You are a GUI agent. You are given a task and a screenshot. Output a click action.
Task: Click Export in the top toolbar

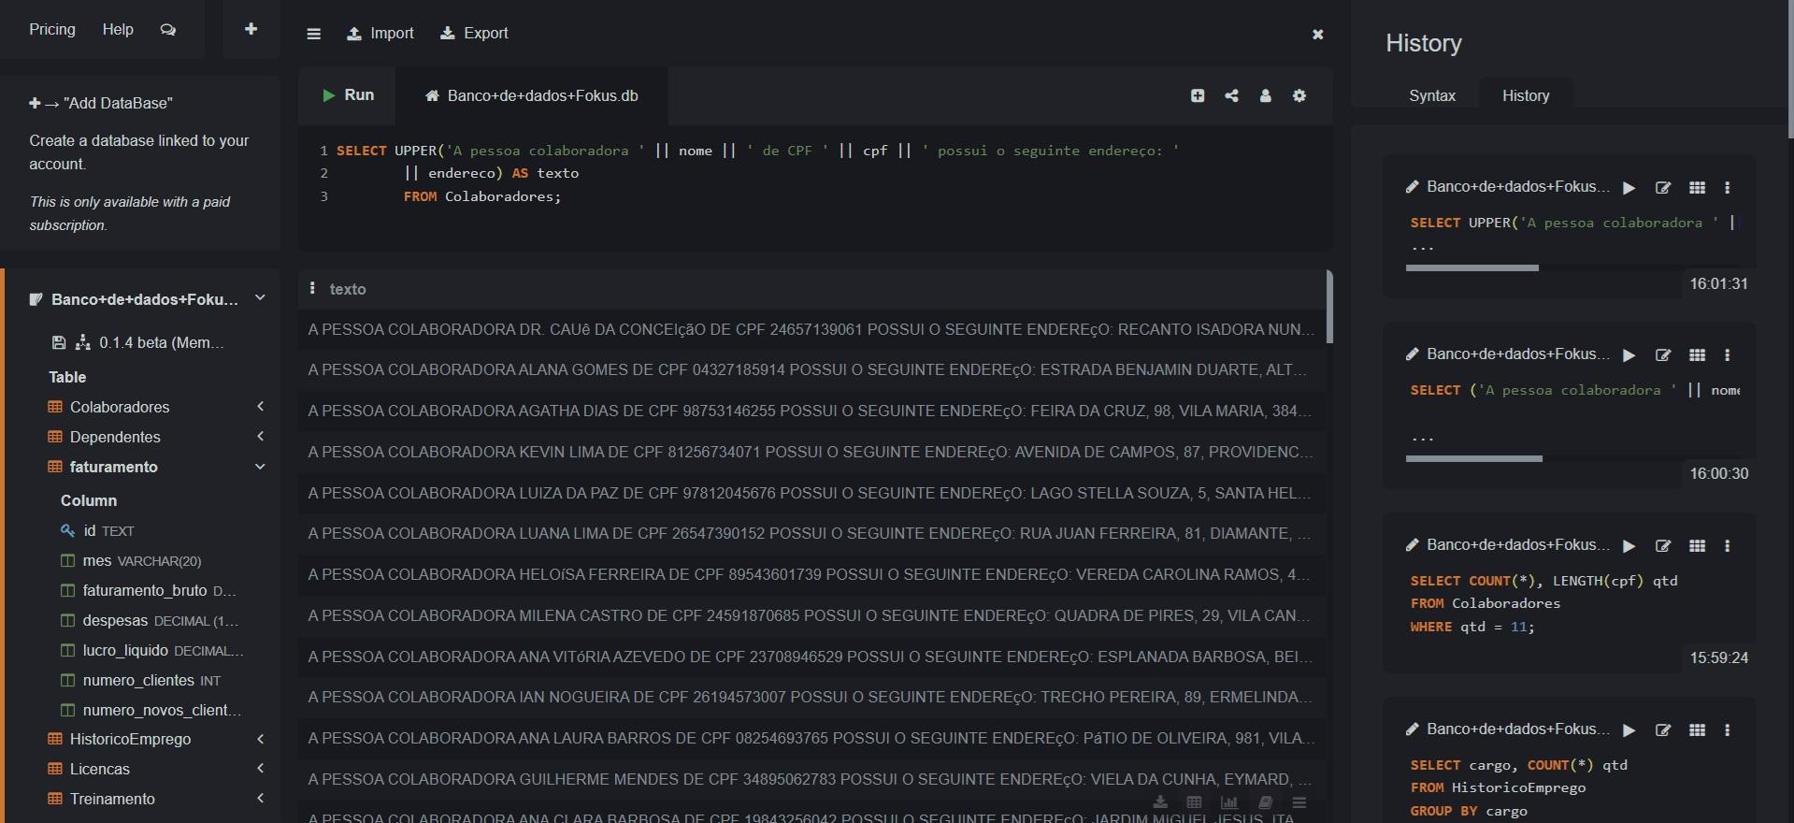[475, 34]
